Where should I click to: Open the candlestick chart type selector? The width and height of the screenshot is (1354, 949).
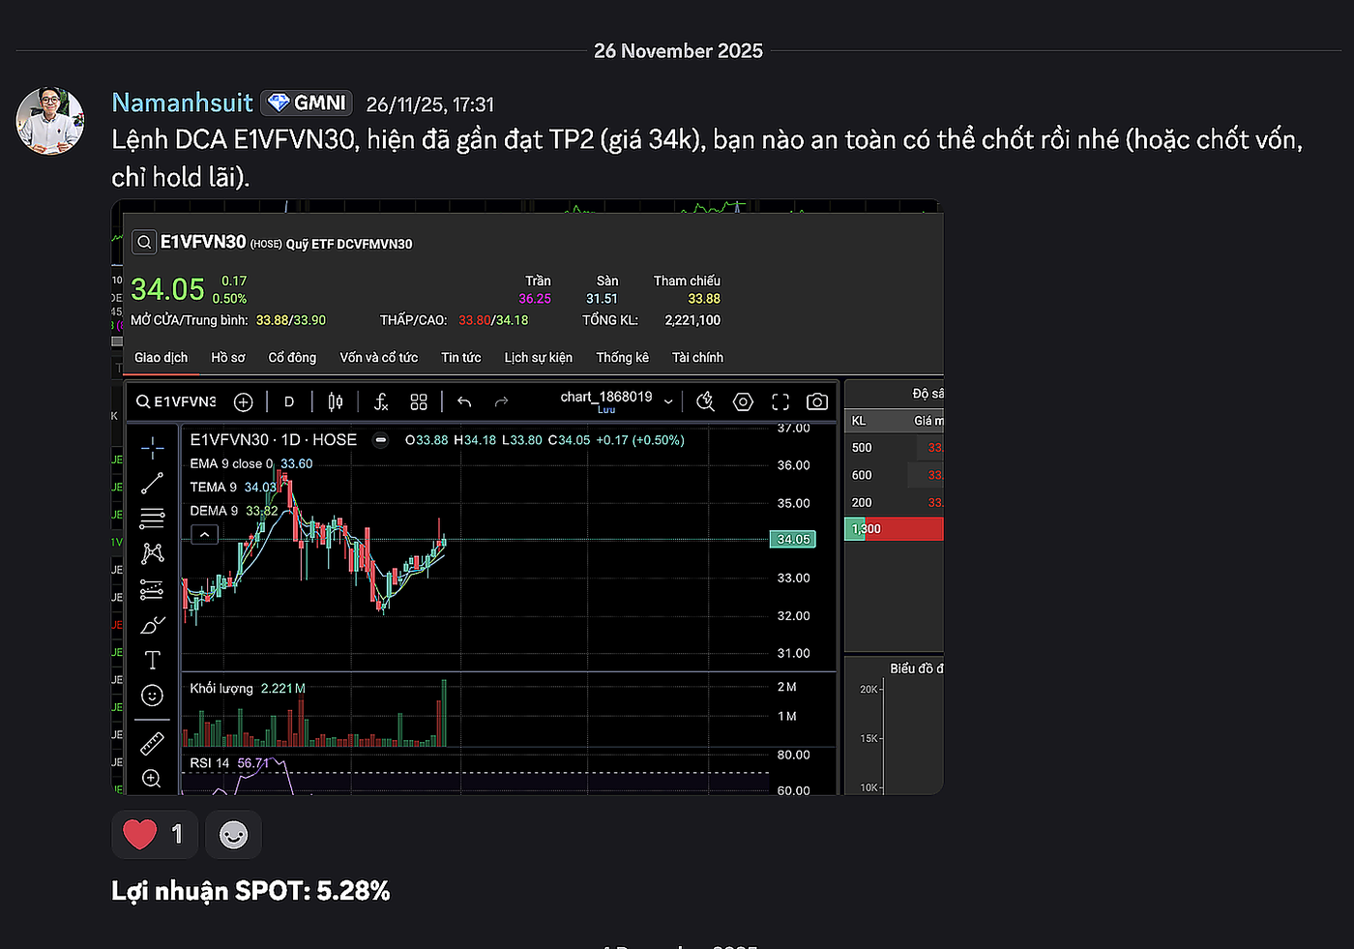335,401
